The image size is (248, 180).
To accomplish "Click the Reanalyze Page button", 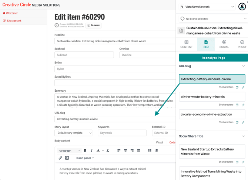I will [x=213, y=58].
